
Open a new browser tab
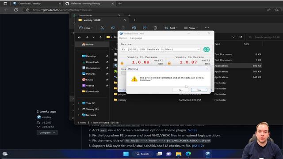click(x=120, y=3)
